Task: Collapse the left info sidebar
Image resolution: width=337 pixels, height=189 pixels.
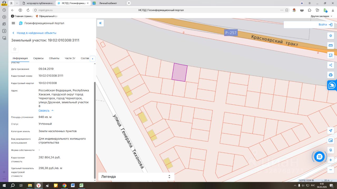Action: tap(100, 23)
